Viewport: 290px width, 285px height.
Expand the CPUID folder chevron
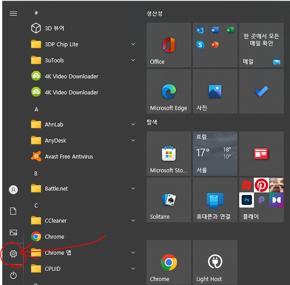coord(133,269)
